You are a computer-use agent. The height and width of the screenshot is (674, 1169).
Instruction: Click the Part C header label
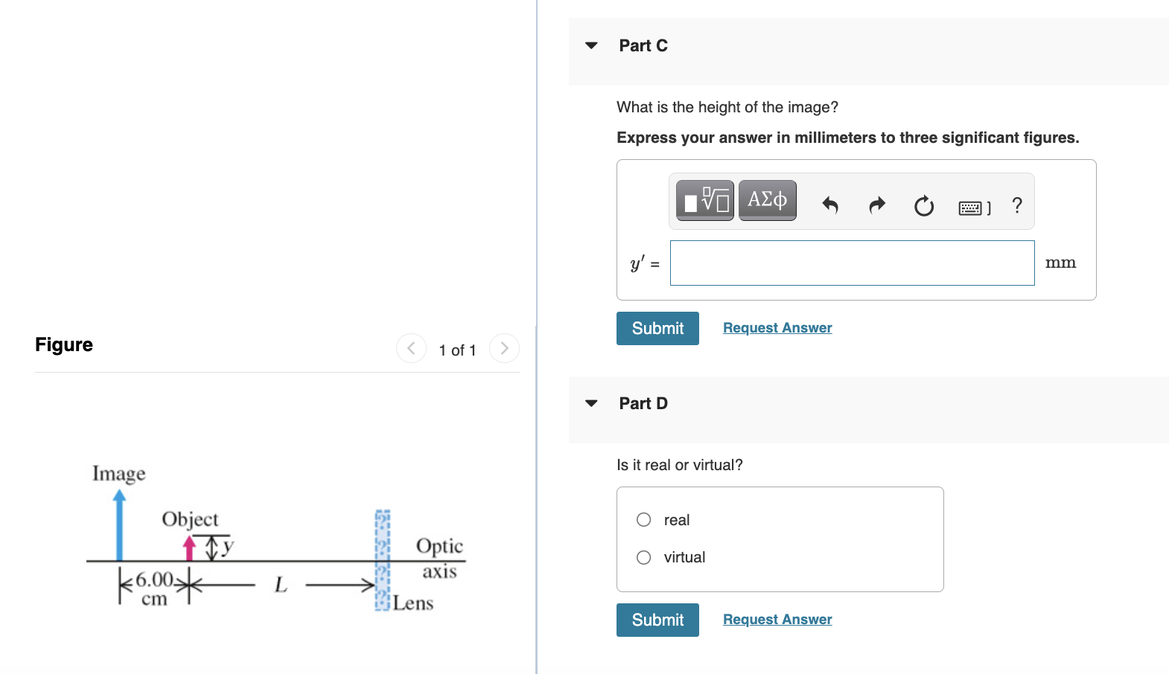[x=643, y=45]
